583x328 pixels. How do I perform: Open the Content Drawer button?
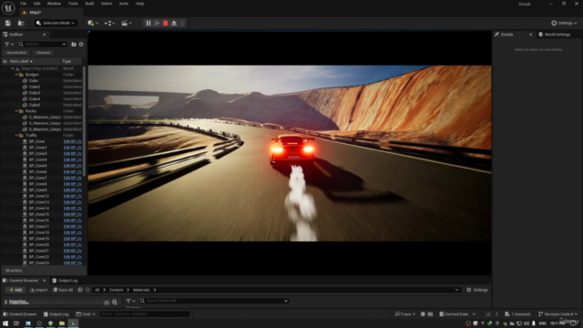click(20, 314)
